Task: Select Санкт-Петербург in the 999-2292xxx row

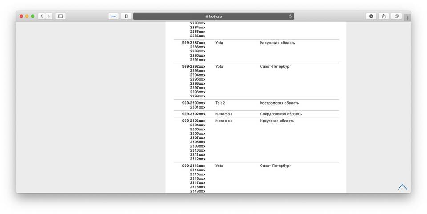Action: pyautogui.click(x=275, y=66)
